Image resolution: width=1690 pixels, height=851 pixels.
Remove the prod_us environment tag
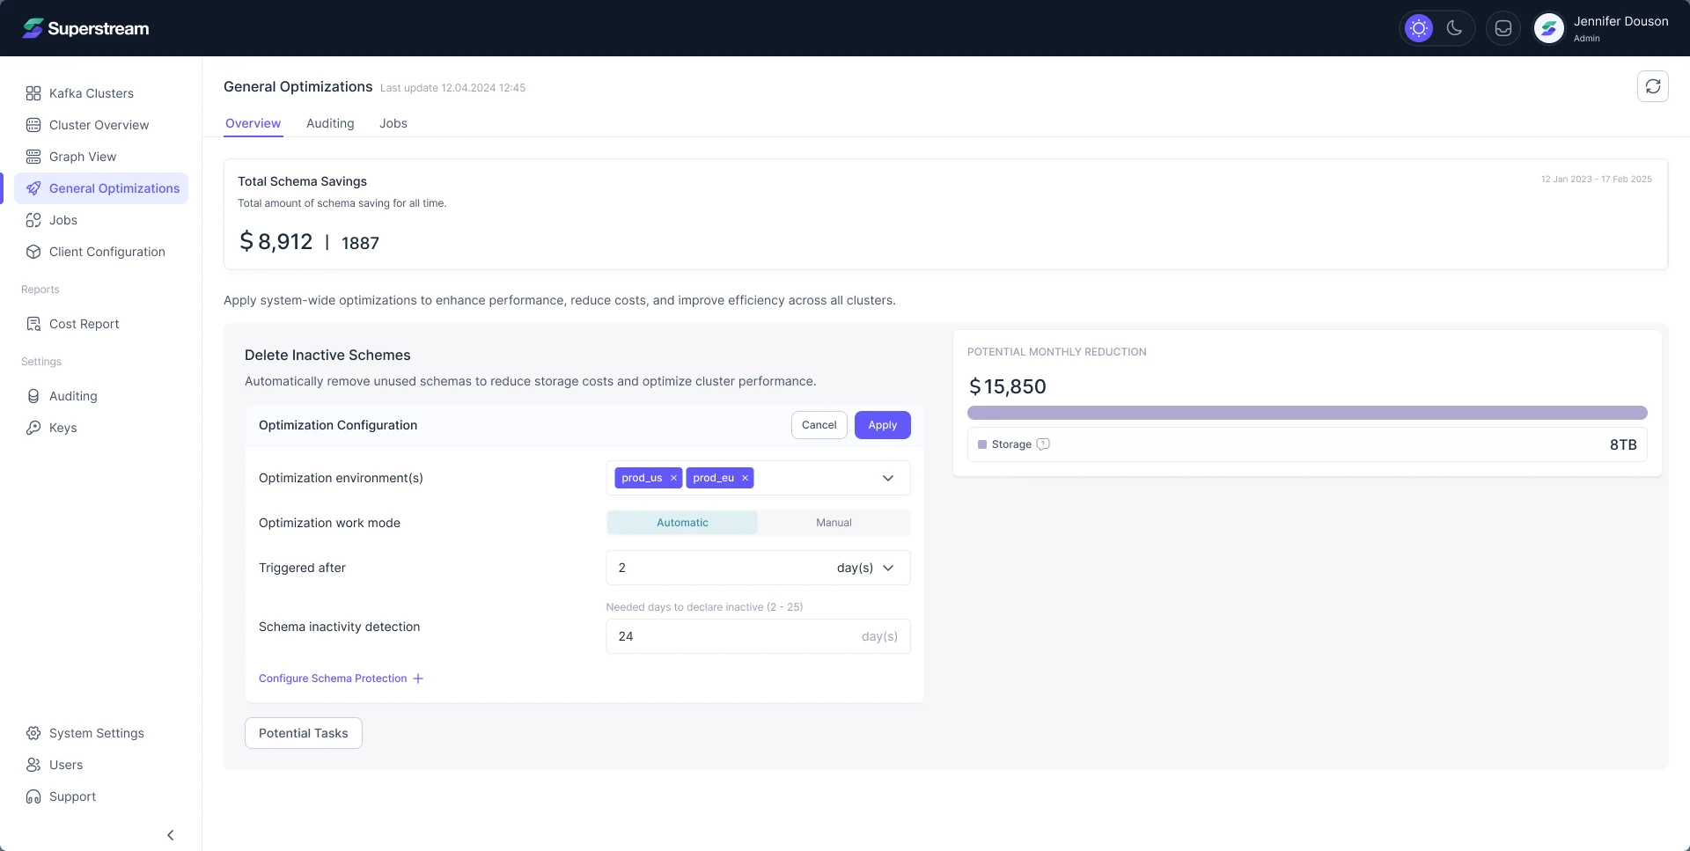point(673,478)
